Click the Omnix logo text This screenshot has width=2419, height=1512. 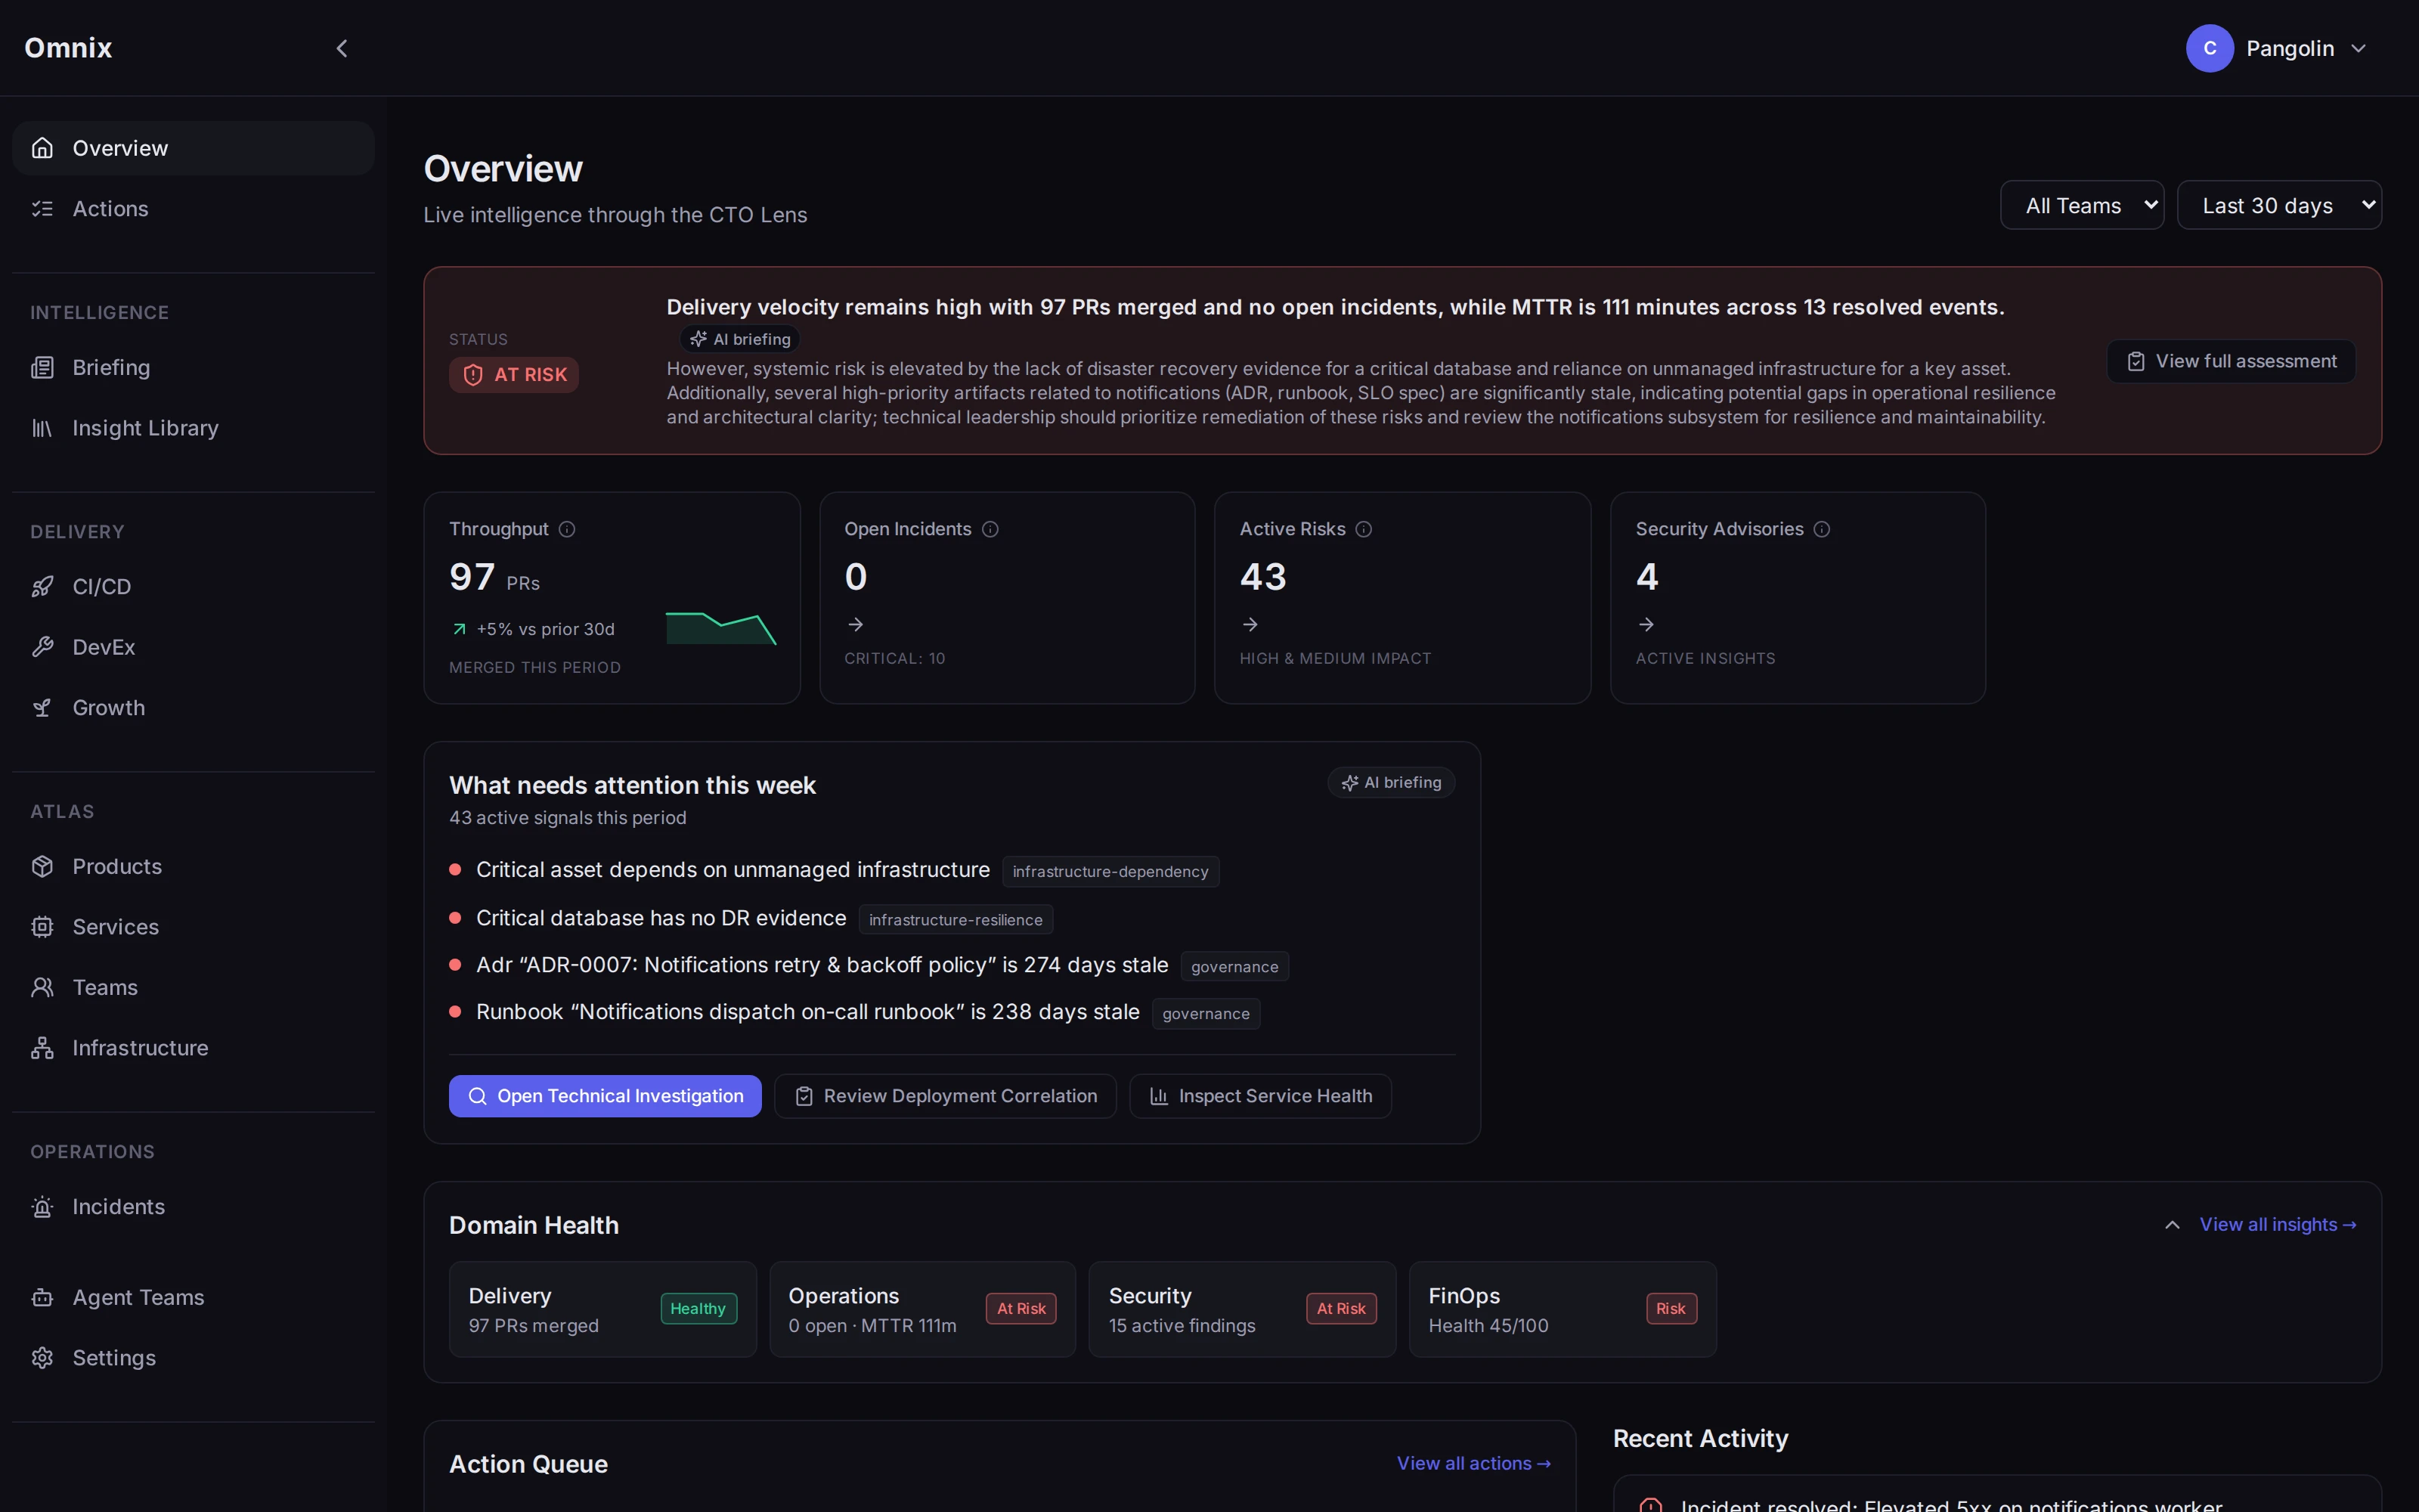click(x=68, y=48)
